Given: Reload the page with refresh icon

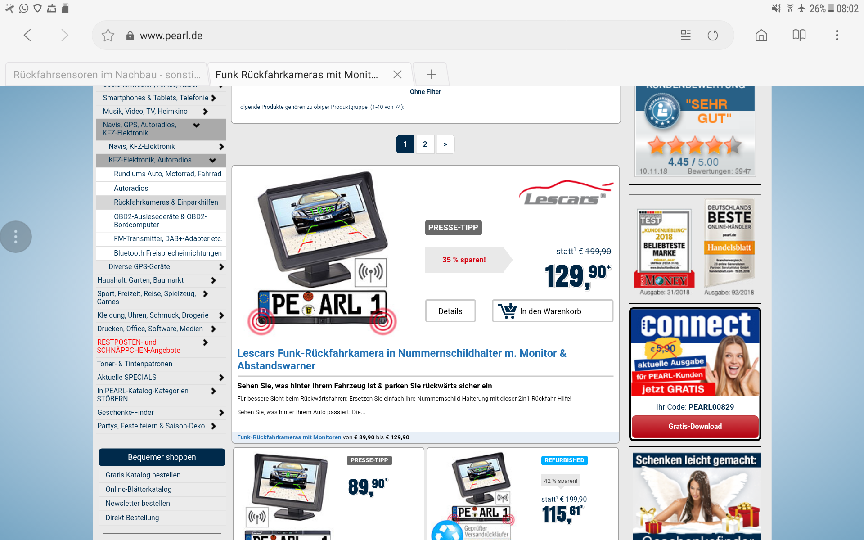Looking at the screenshot, I should coord(713,36).
